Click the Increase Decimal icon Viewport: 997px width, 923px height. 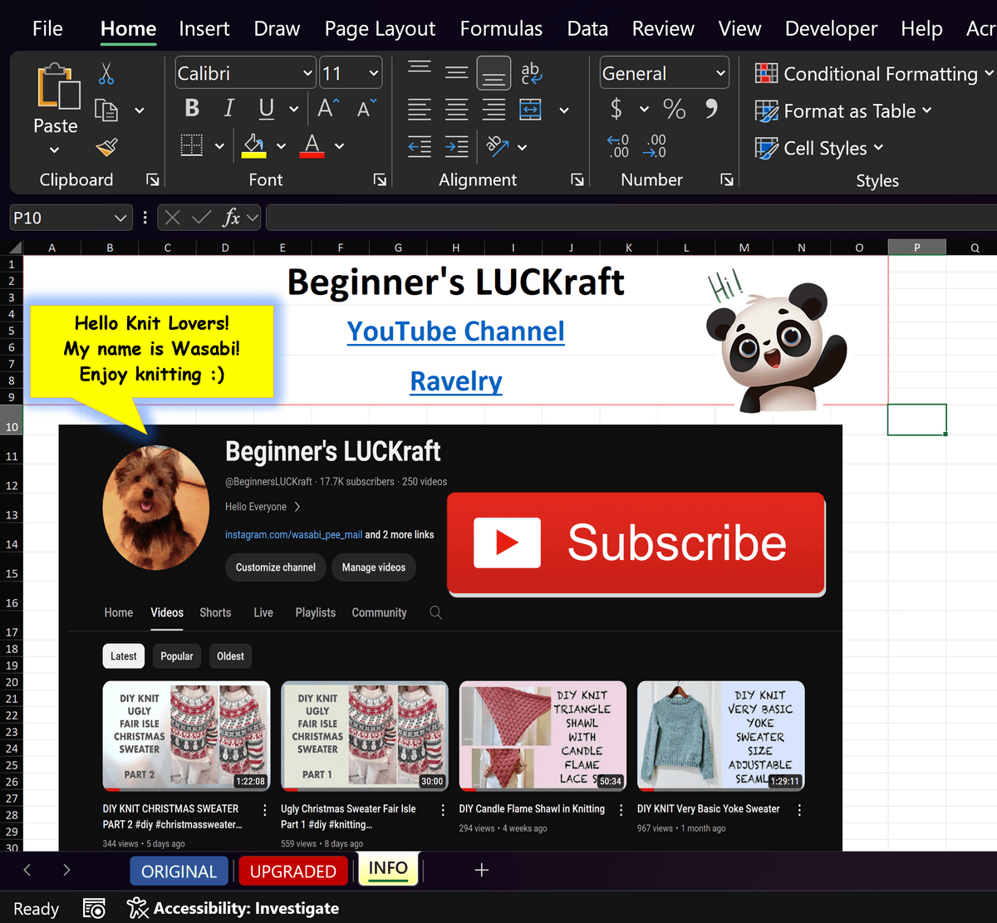point(619,146)
